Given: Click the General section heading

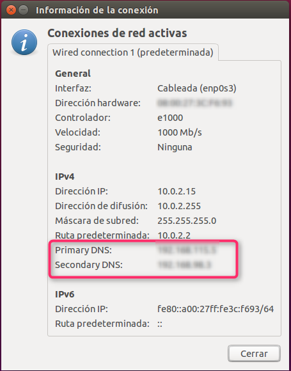Looking at the screenshot, I should [x=73, y=74].
